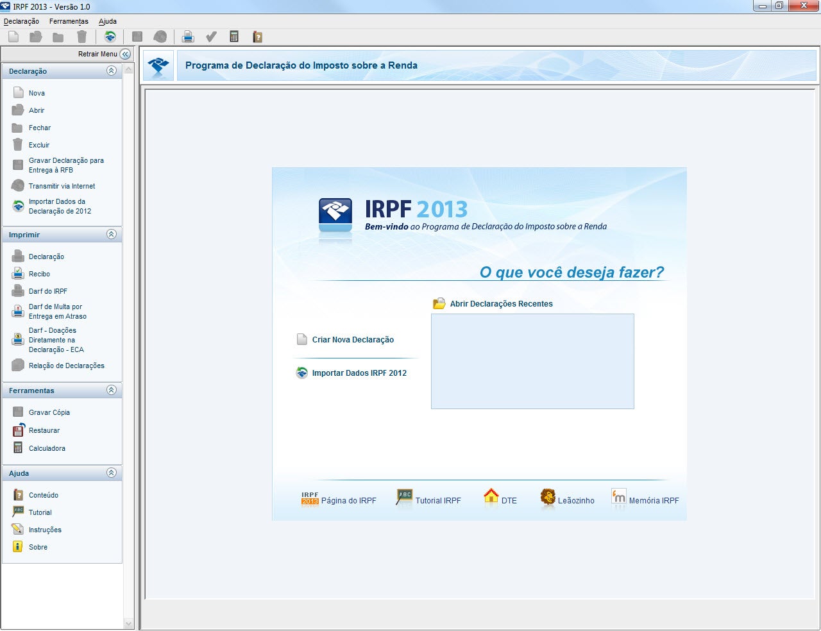
Task: Select the Restaurar icon under Ferramentas
Action: click(x=17, y=430)
